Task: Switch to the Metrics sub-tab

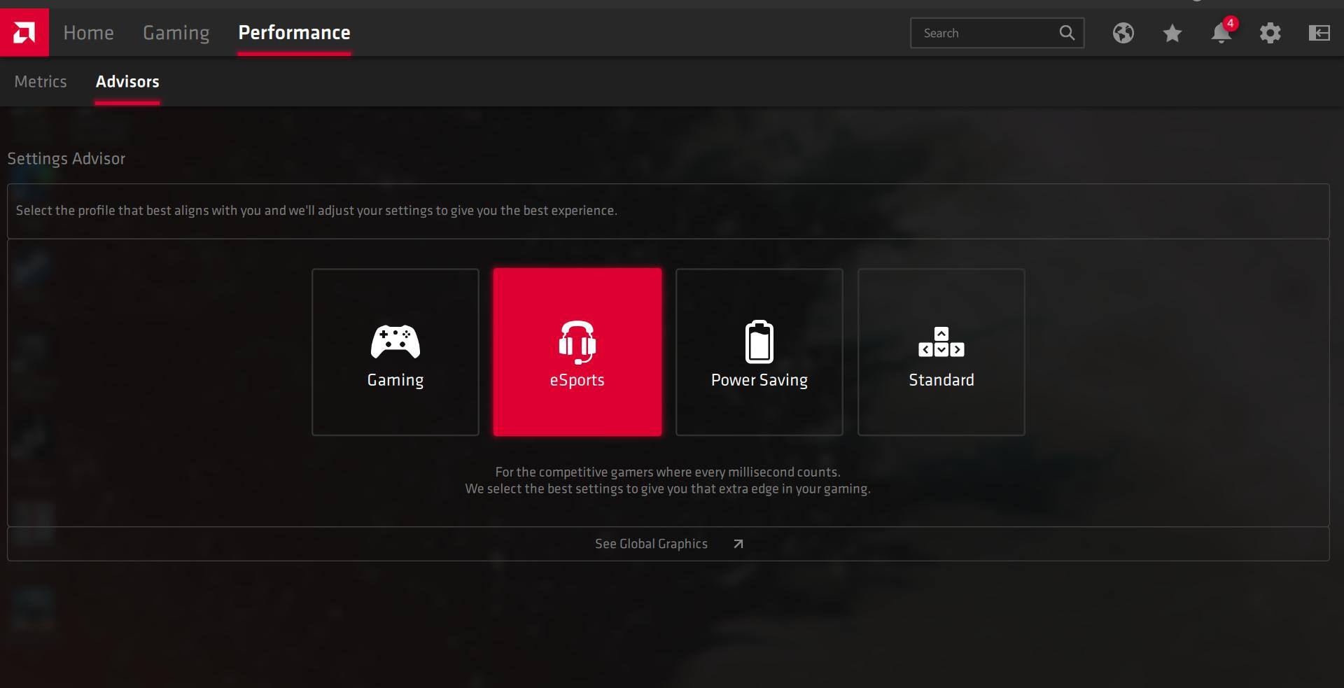Action: click(41, 82)
